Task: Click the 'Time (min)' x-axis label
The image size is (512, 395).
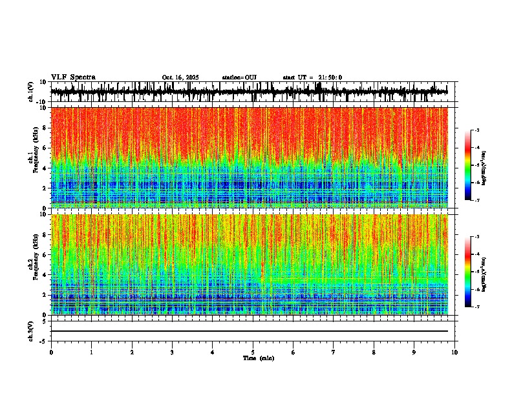Action: point(259,358)
